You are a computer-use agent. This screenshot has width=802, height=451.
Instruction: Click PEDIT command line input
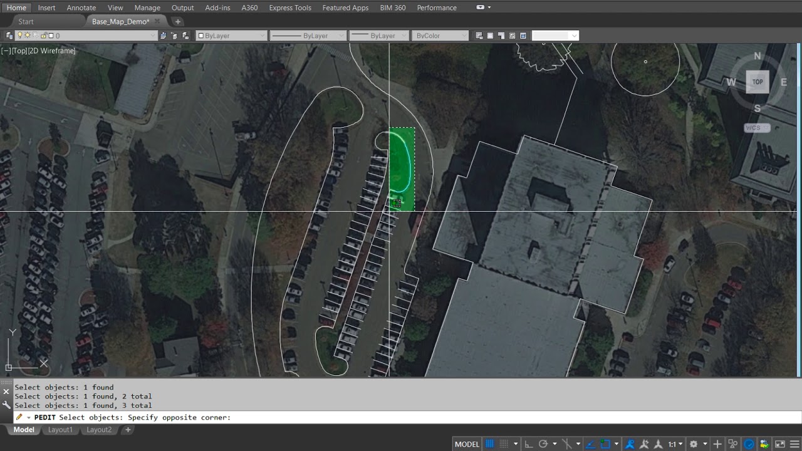pyautogui.click(x=407, y=417)
